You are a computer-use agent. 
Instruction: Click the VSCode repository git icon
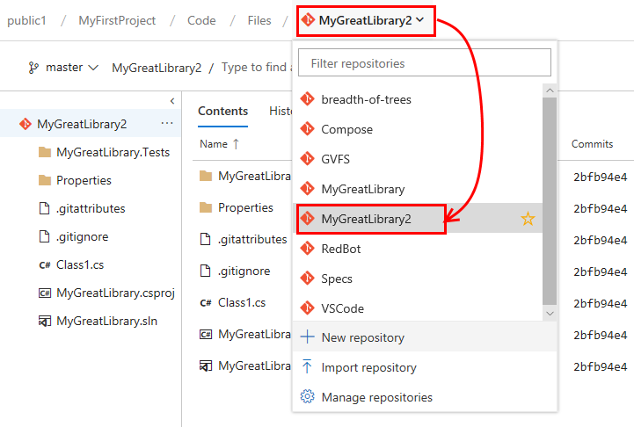[308, 308]
